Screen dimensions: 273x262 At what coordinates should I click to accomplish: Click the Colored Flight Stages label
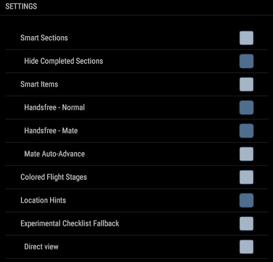coord(54,177)
